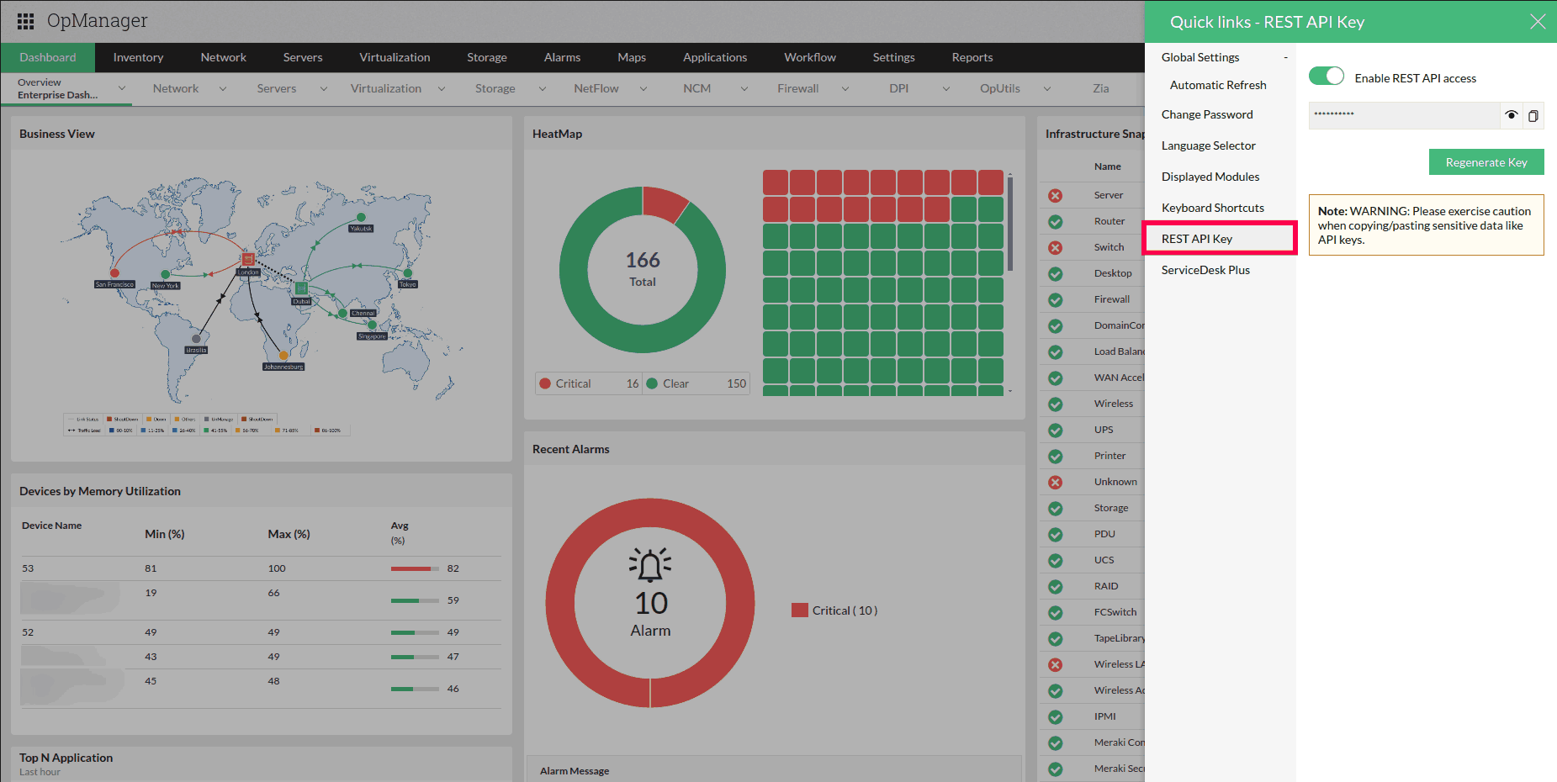Viewport: 1557px width, 782px height.
Task: Expand the Firewall sub-tab dropdown arrow
Action: coord(845,88)
